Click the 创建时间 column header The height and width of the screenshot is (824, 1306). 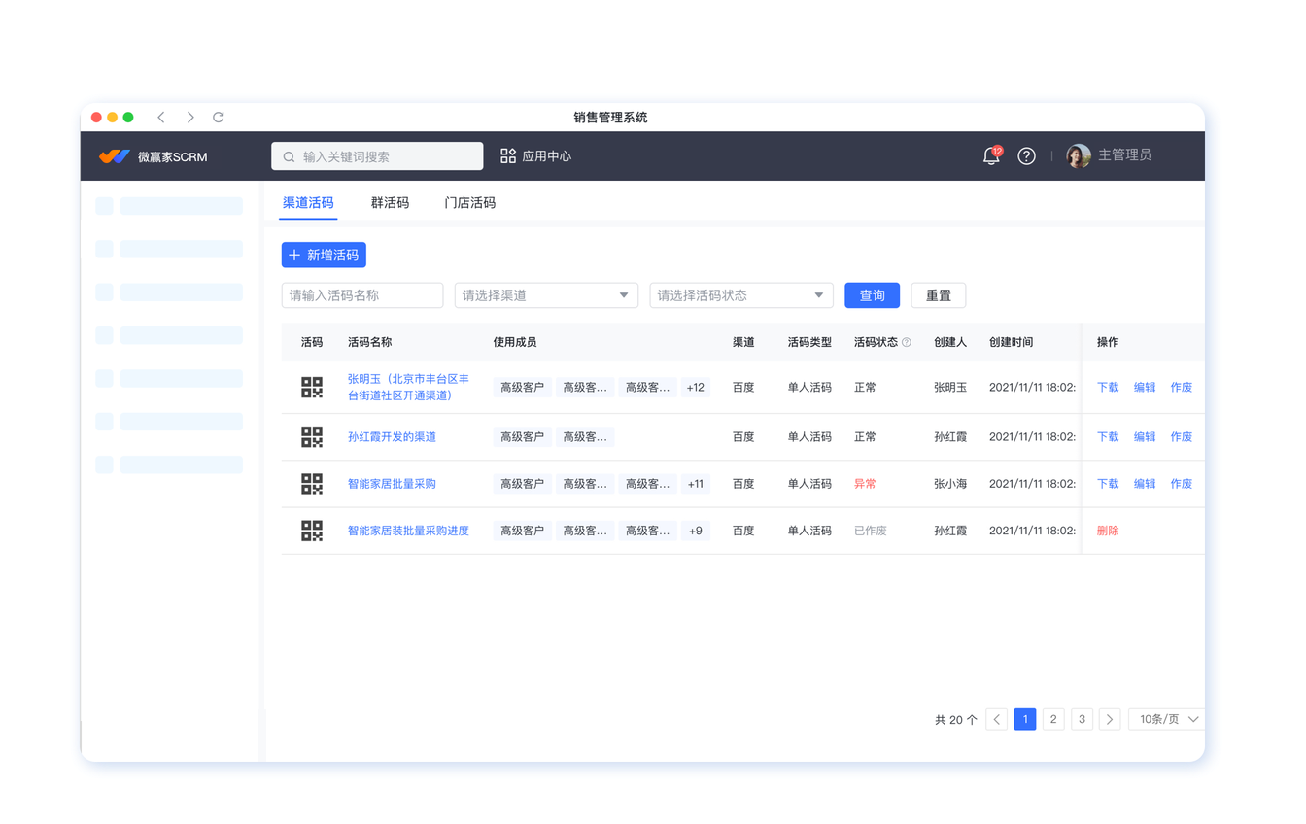point(1012,342)
